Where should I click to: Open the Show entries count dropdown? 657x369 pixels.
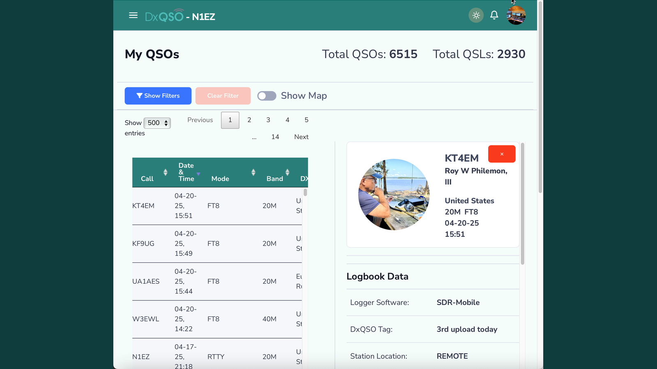point(157,123)
